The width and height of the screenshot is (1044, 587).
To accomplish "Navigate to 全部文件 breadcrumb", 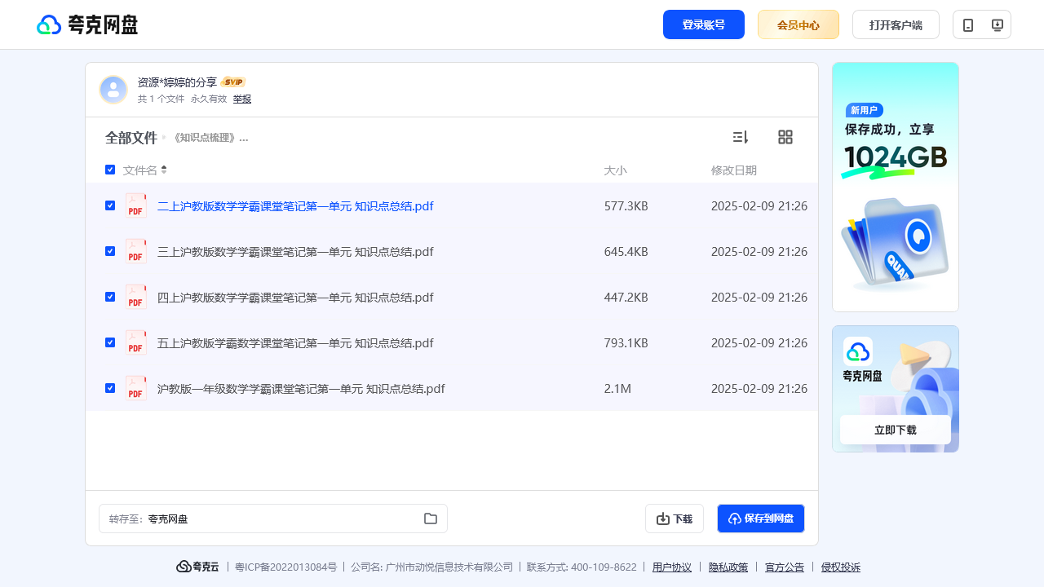I will pos(131,138).
